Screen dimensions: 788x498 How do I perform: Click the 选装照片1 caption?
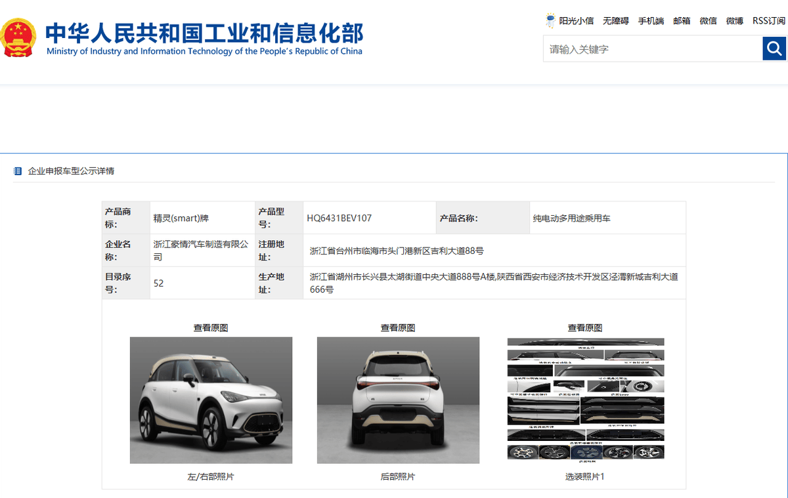[x=585, y=477]
